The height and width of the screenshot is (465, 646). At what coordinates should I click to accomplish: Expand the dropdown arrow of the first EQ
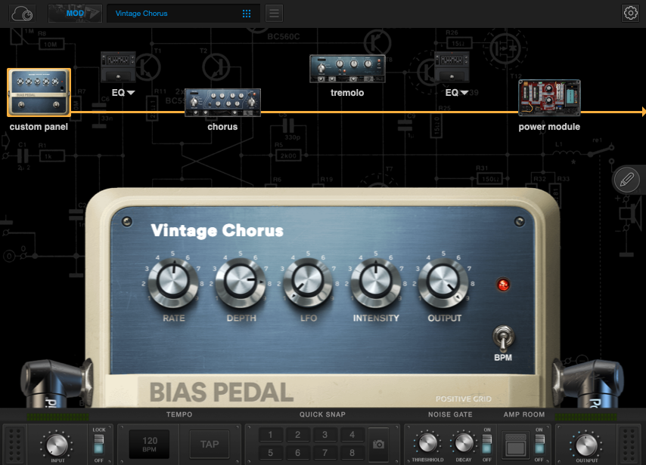click(x=131, y=93)
